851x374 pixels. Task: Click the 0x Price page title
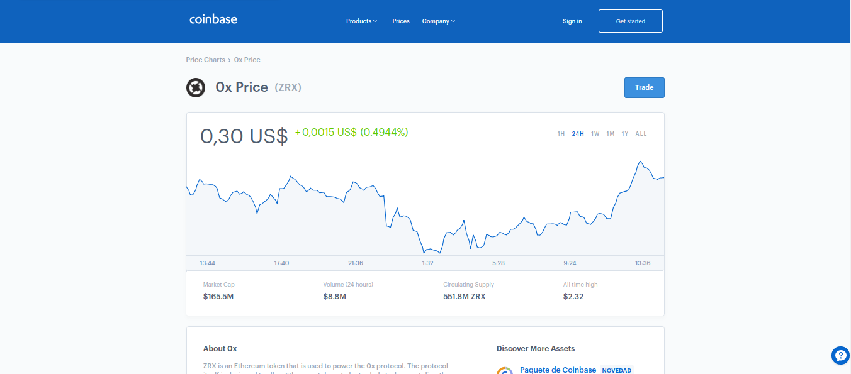click(x=242, y=87)
